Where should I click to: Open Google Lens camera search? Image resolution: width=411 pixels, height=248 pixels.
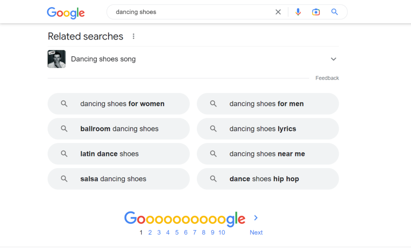pyautogui.click(x=316, y=12)
